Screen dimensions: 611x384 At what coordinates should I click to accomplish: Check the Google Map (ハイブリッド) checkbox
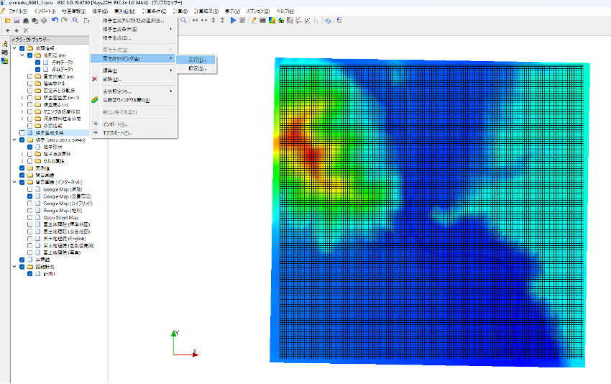pos(30,204)
